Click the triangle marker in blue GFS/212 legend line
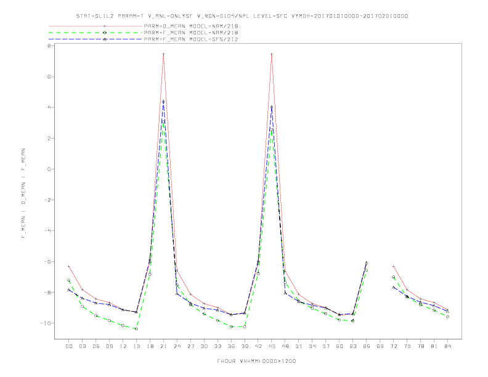 (105, 39)
